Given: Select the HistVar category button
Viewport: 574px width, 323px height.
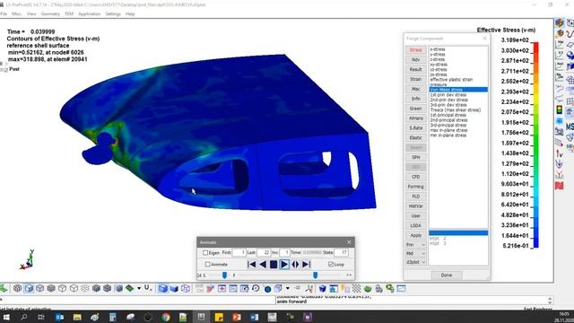Looking at the screenshot, I should click(x=416, y=206).
